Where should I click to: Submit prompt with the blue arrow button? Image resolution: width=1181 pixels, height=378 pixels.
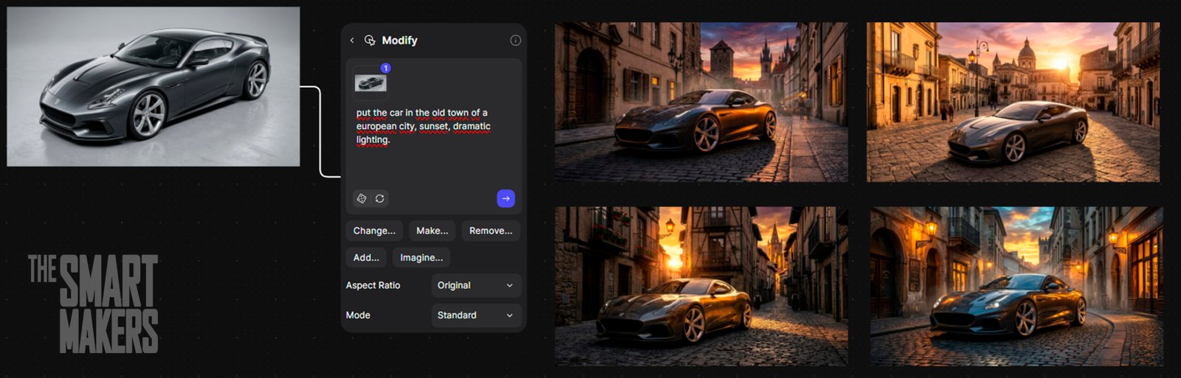point(506,198)
